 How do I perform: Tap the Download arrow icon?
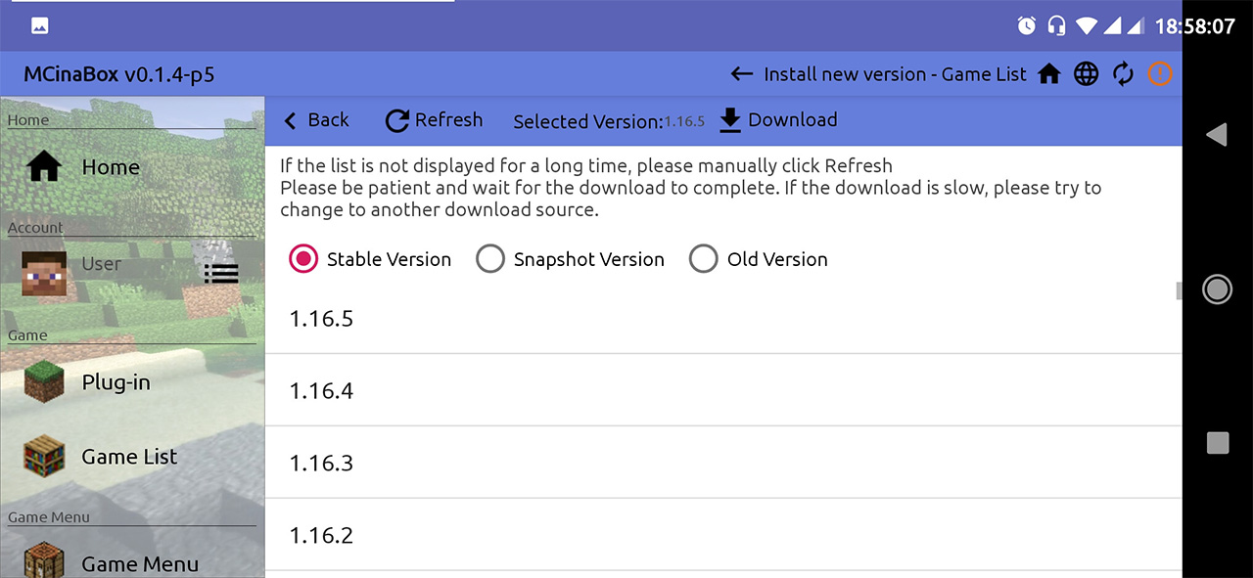(x=730, y=120)
